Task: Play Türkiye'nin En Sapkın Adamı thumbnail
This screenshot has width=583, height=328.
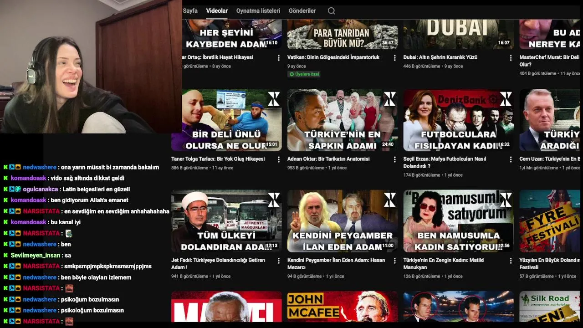Action: pyautogui.click(x=343, y=120)
